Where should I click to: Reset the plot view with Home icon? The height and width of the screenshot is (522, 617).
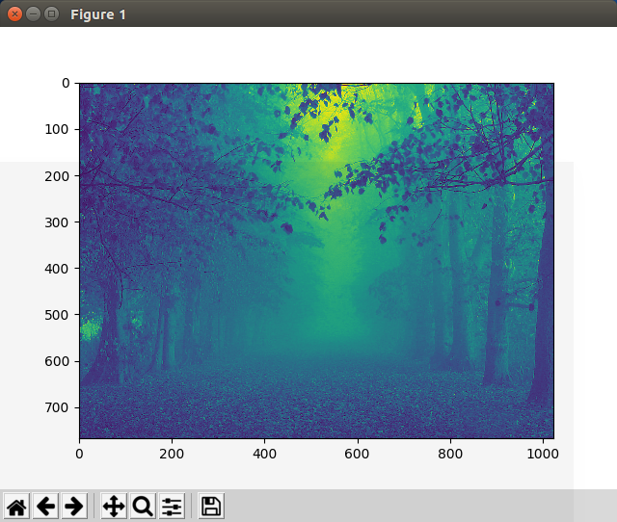click(17, 506)
